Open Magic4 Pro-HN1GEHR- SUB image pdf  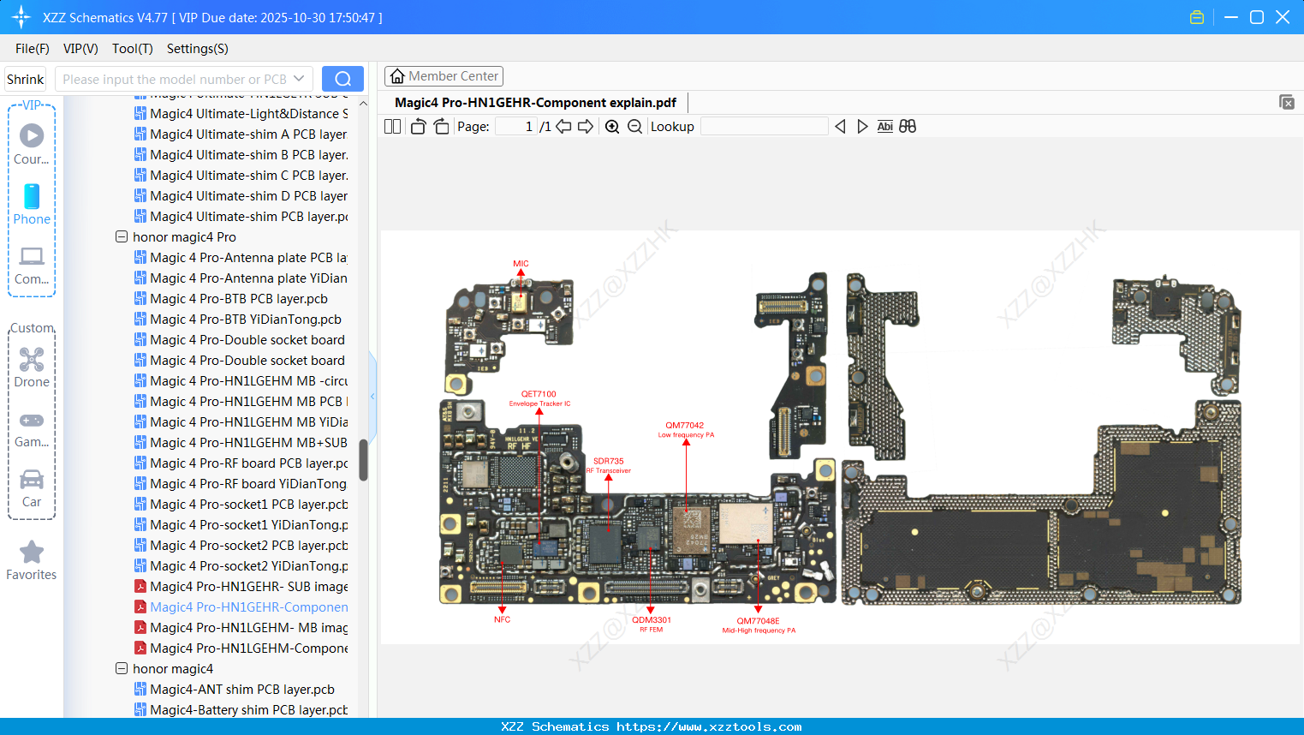tap(249, 587)
